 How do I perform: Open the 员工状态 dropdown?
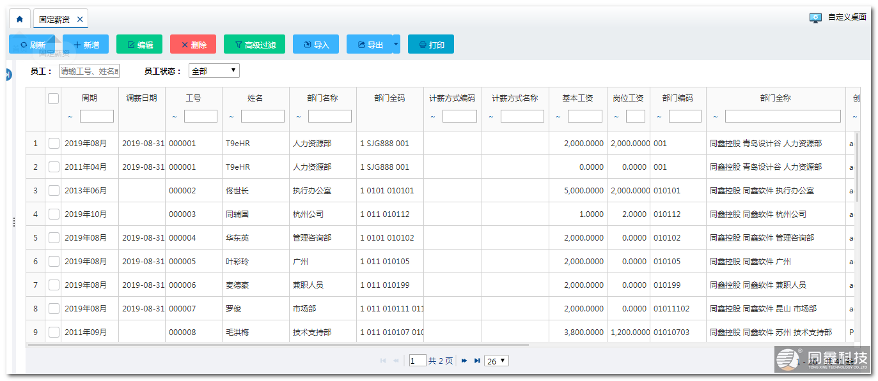[x=214, y=71]
